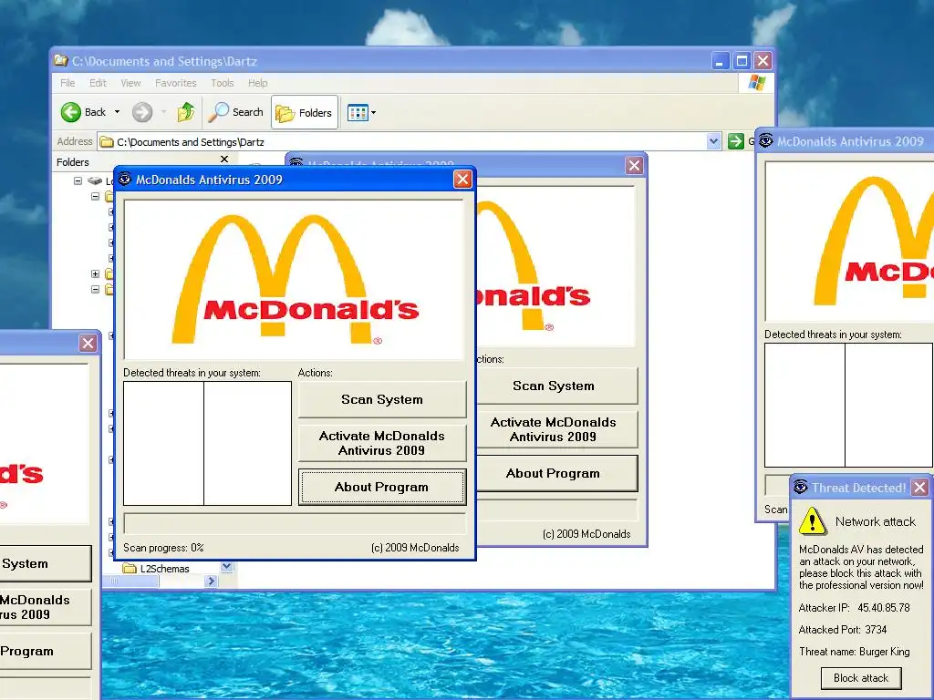Click the right column of front window's threats list
Screen dimensions: 934x700
247,444
